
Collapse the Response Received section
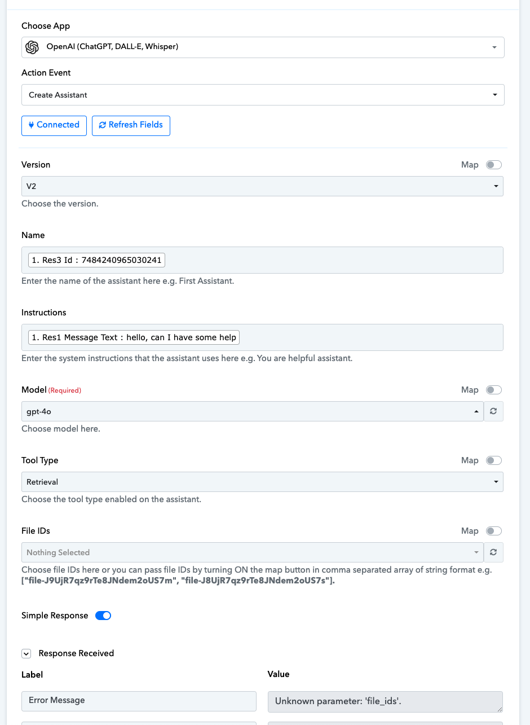(26, 653)
